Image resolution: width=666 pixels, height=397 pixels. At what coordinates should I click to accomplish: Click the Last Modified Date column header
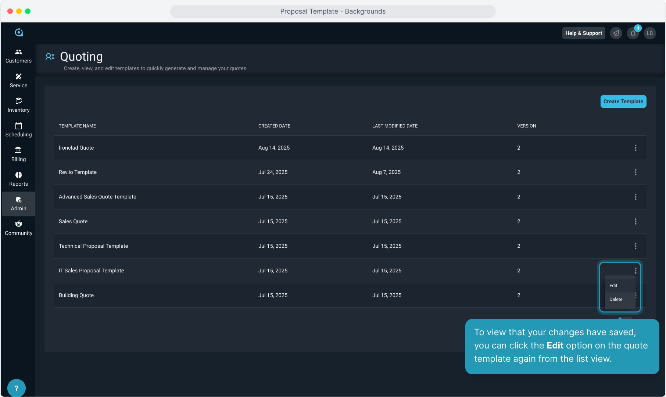(x=395, y=126)
